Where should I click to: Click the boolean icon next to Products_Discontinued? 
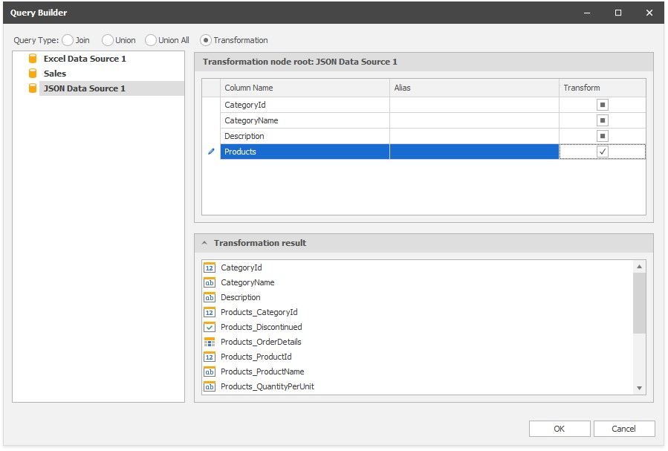point(210,327)
